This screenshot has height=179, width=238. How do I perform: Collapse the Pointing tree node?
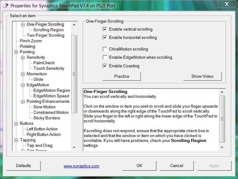click(x=16, y=52)
